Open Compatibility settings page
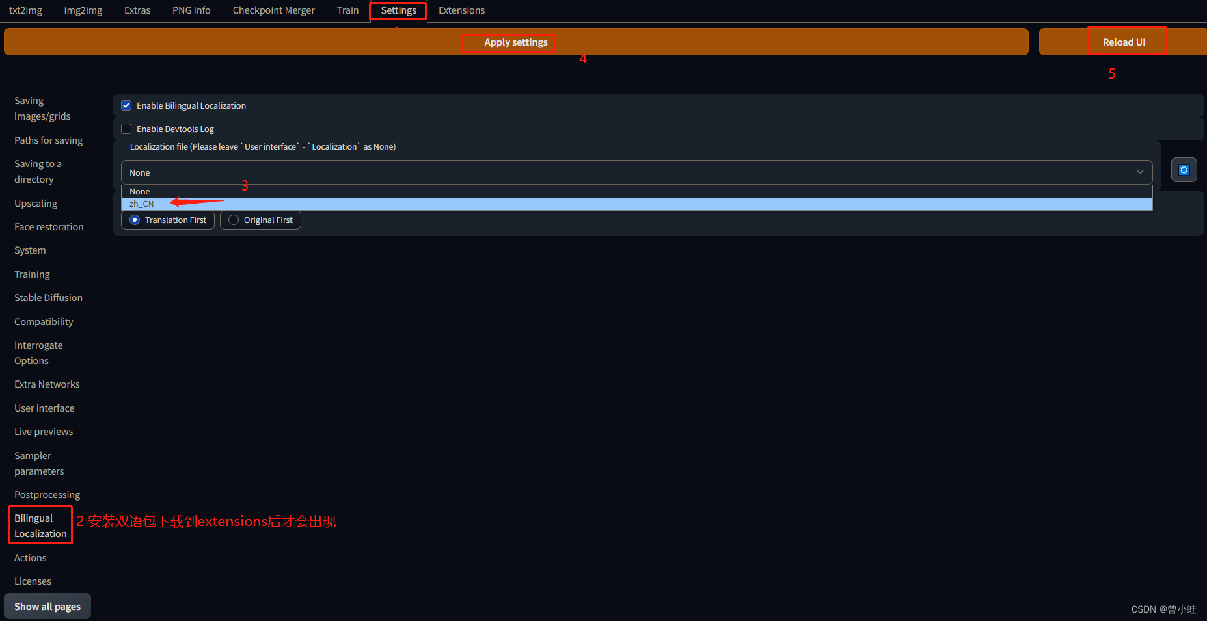Viewport: 1207px width, 621px height. tap(44, 322)
